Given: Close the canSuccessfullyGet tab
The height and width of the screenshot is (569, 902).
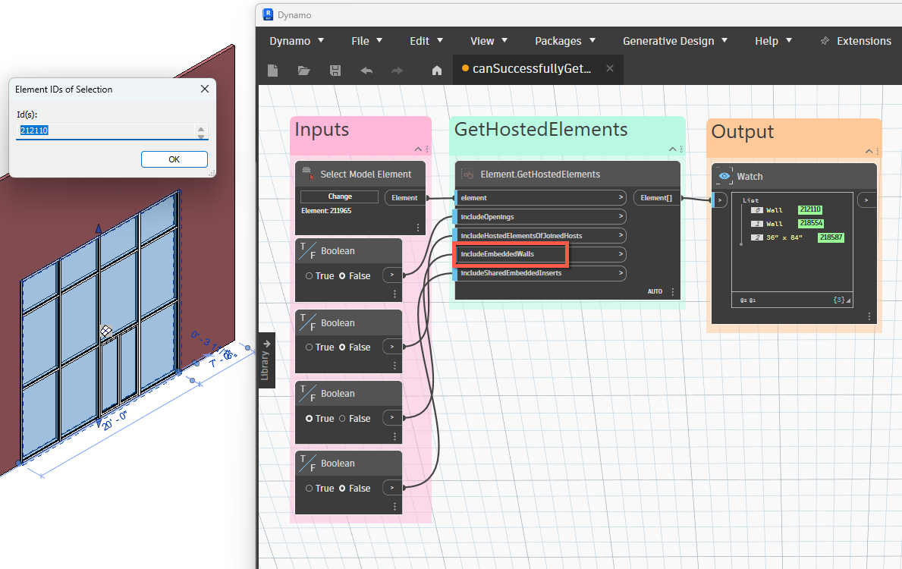Looking at the screenshot, I should 610,68.
